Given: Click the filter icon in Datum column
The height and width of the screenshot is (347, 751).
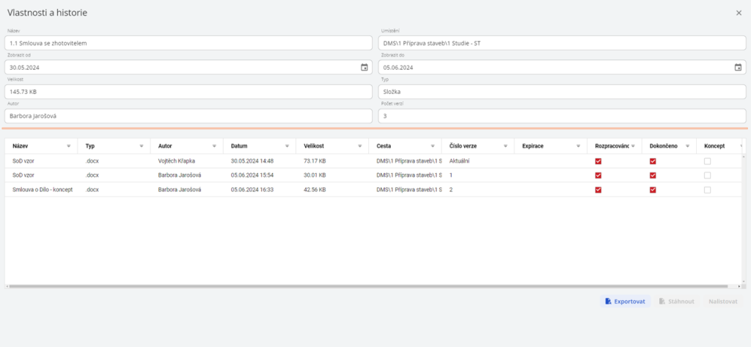Looking at the screenshot, I should [x=287, y=146].
